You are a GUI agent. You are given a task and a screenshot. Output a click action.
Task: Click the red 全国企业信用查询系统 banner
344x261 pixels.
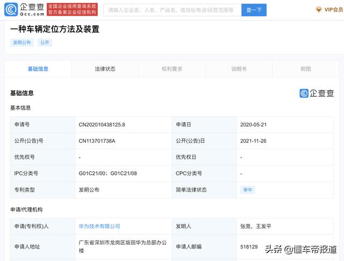[72, 10]
